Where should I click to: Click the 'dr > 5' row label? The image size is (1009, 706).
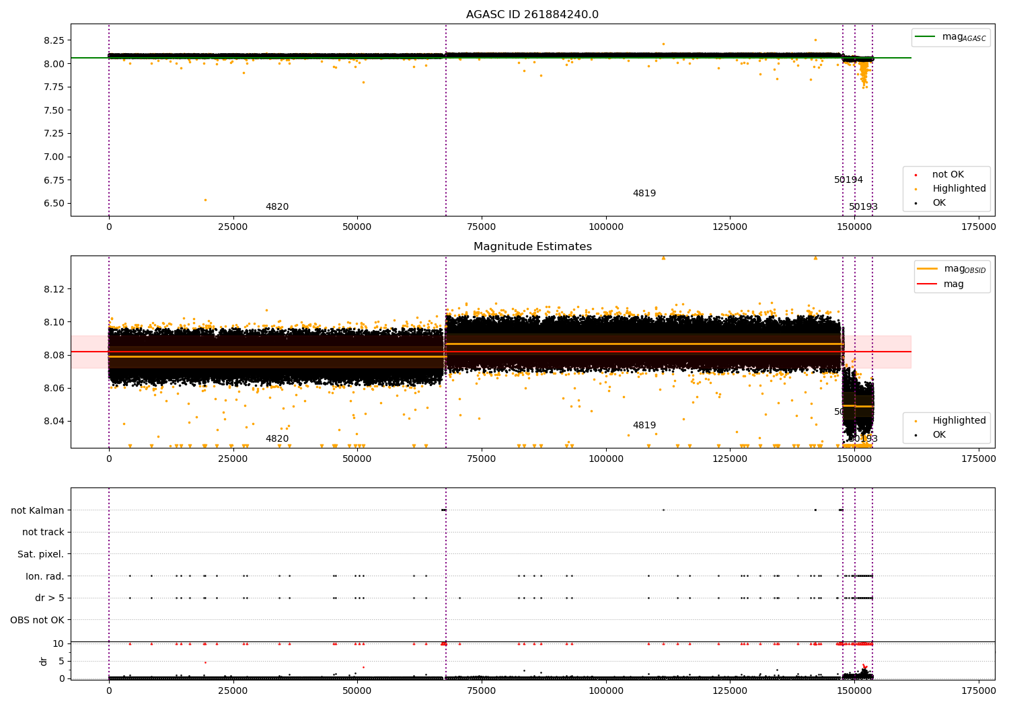coord(50,598)
